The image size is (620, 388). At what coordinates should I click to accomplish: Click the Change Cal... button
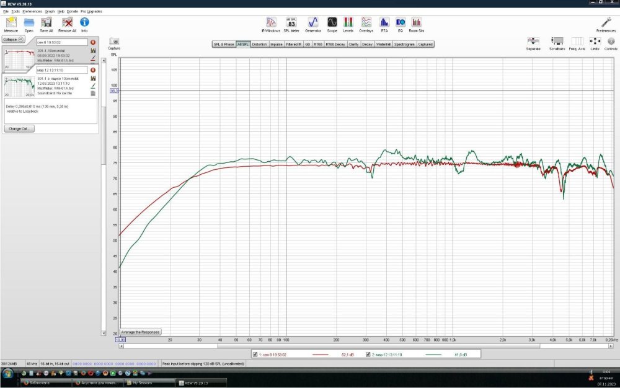(x=19, y=129)
